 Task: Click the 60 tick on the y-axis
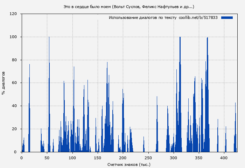point(14,83)
